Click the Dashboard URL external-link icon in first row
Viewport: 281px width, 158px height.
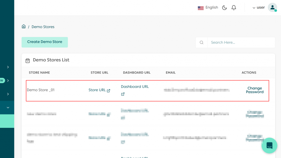point(123,94)
